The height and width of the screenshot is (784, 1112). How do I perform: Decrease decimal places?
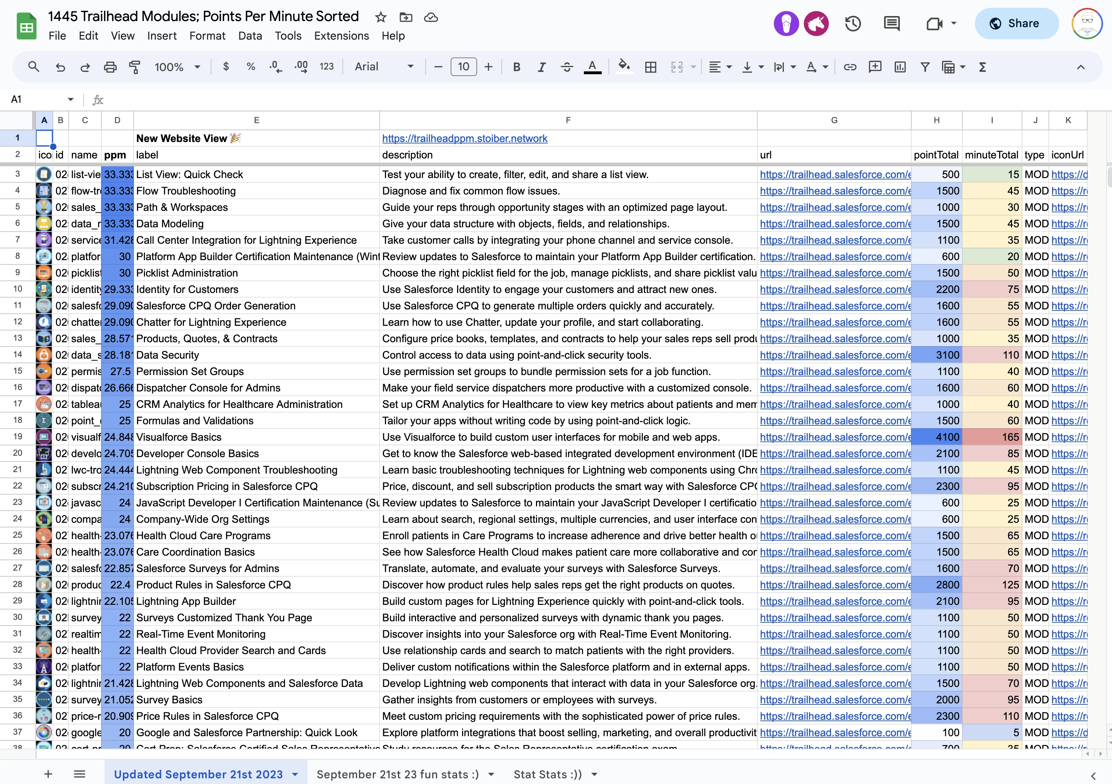point(276,67)
